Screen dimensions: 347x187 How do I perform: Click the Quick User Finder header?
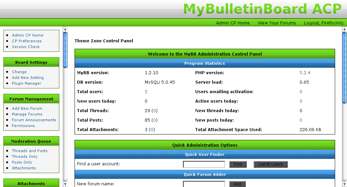pyautogui.click(x=205, y=154)
